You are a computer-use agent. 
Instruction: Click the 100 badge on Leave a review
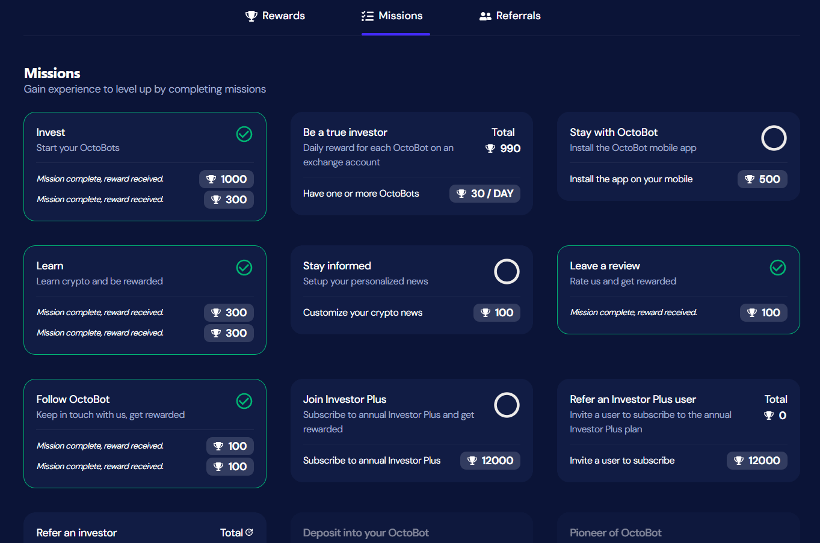tap(763, 313)
